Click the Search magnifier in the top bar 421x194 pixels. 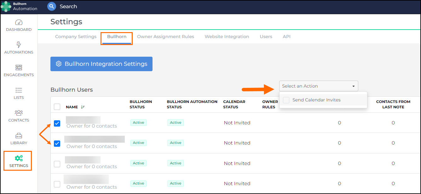51,6
